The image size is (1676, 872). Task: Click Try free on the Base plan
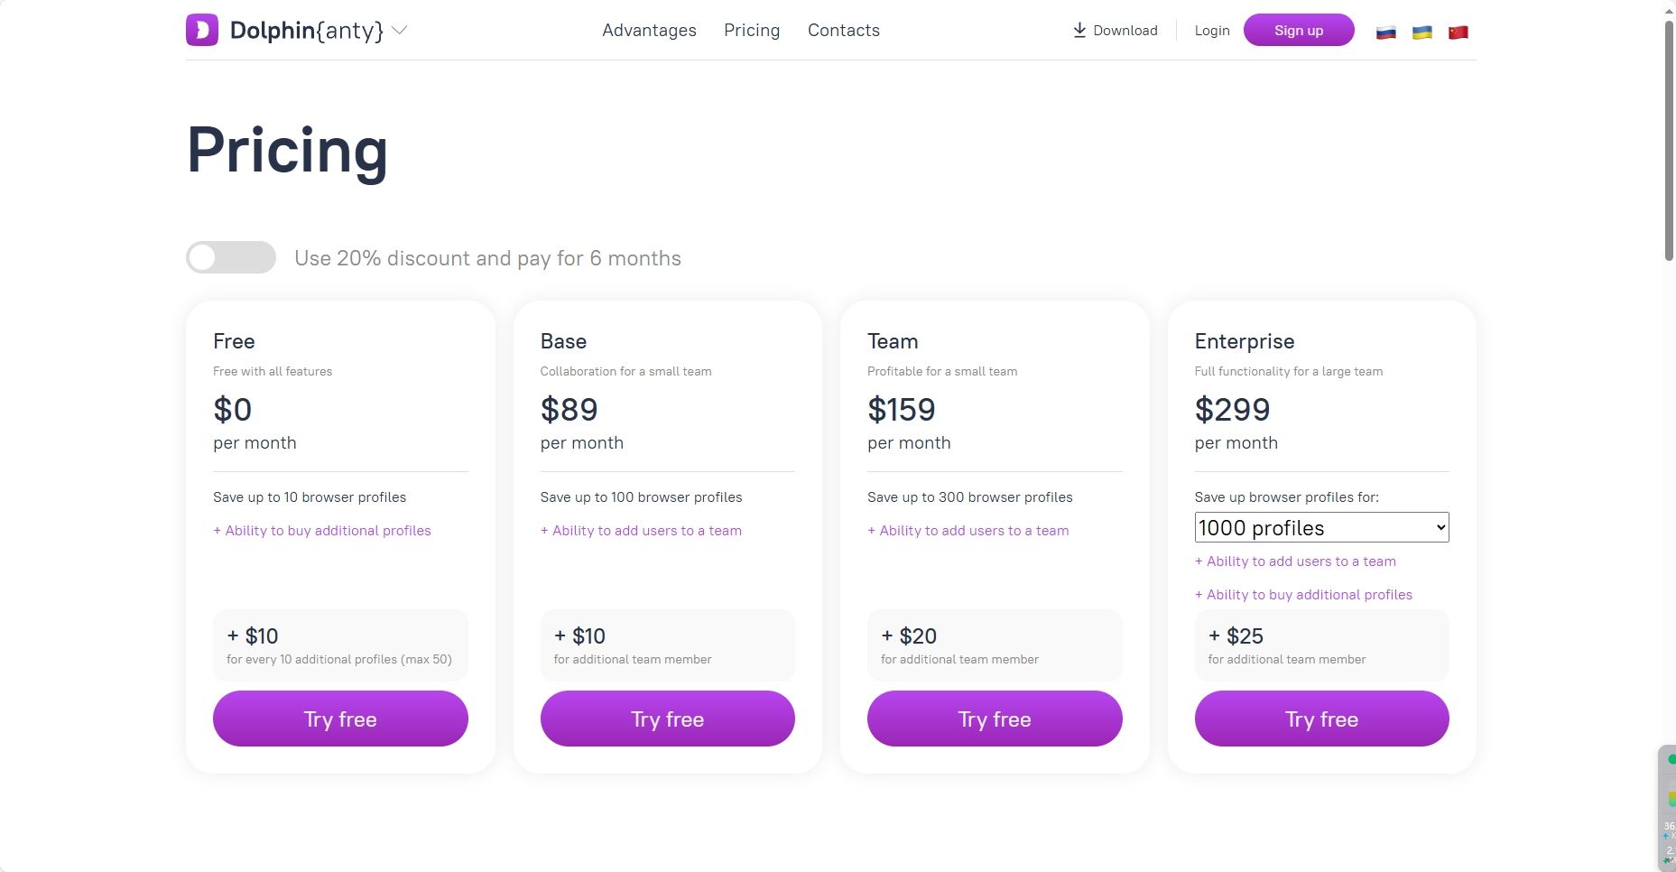click(667, 719)
